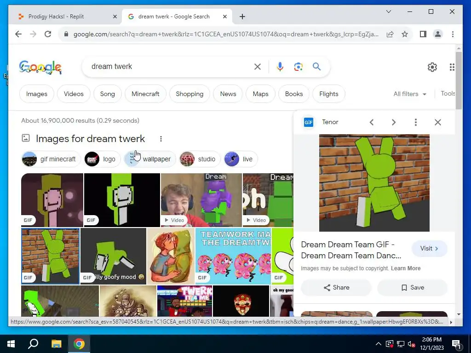Image resolution: width=471 pixels, height=353 pixels.
Task: Open the Chrome profile avatar icon
Action: [x=438, y=34]
